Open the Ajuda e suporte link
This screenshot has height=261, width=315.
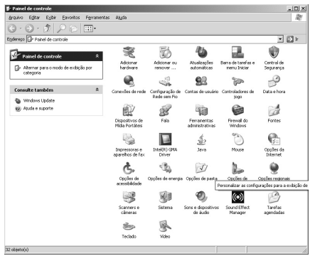tap(38, 108)
